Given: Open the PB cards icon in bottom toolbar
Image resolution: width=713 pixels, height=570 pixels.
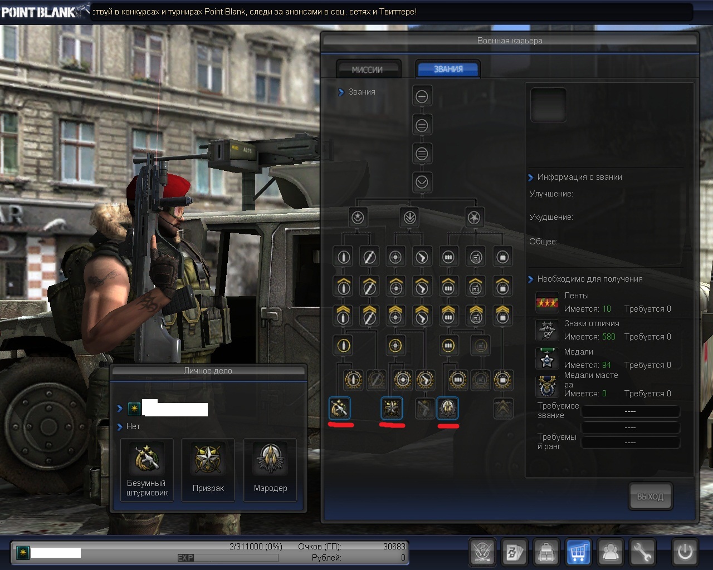Looking at the screenshot, I should (515, 552).
